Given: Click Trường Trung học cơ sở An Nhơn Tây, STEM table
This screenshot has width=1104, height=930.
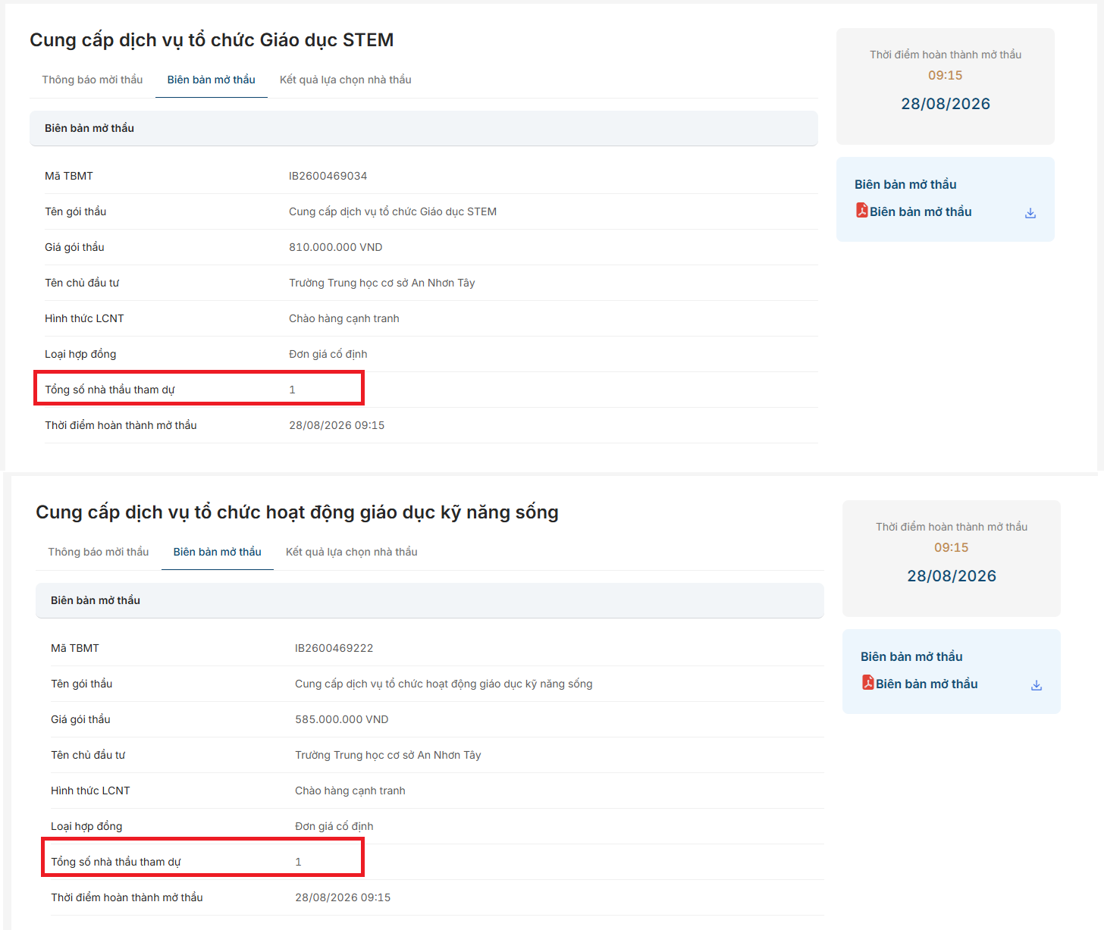Looking at the screenshot, I should coord(382,283).
